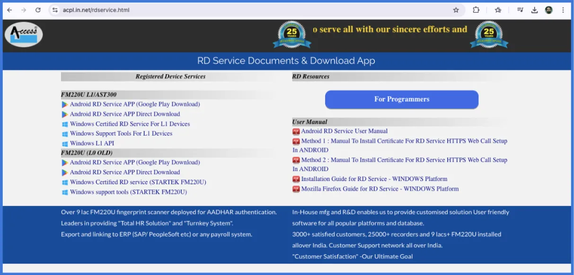View site information icon in address bar
Image resolution: width=574 pixels, height=275 pixels.
(55, 10)
